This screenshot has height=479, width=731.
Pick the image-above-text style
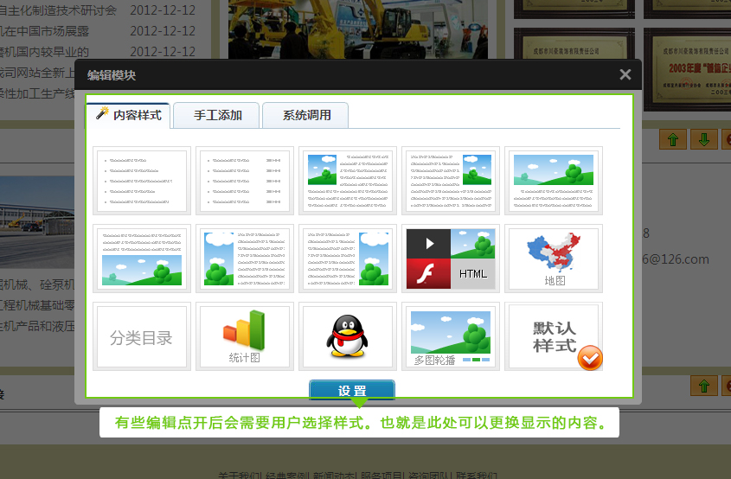click(554, 181)
